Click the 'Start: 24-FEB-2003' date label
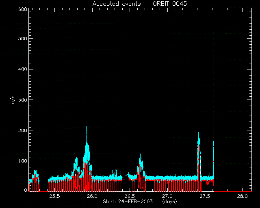 (x=128, y=201)
